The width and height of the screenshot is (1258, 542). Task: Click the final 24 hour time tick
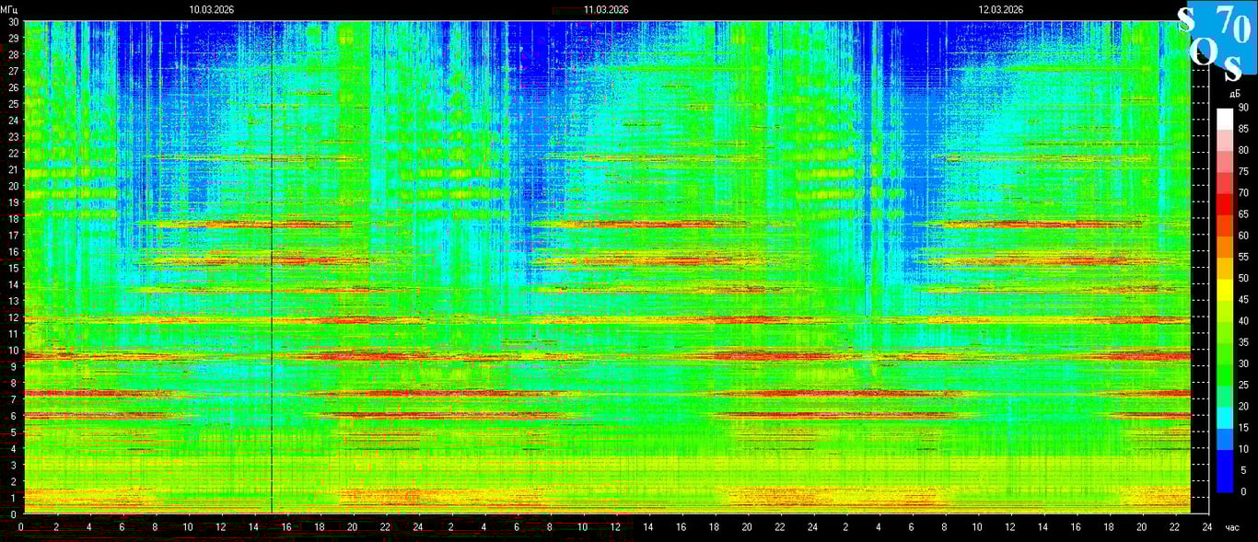coord(1206,527)
